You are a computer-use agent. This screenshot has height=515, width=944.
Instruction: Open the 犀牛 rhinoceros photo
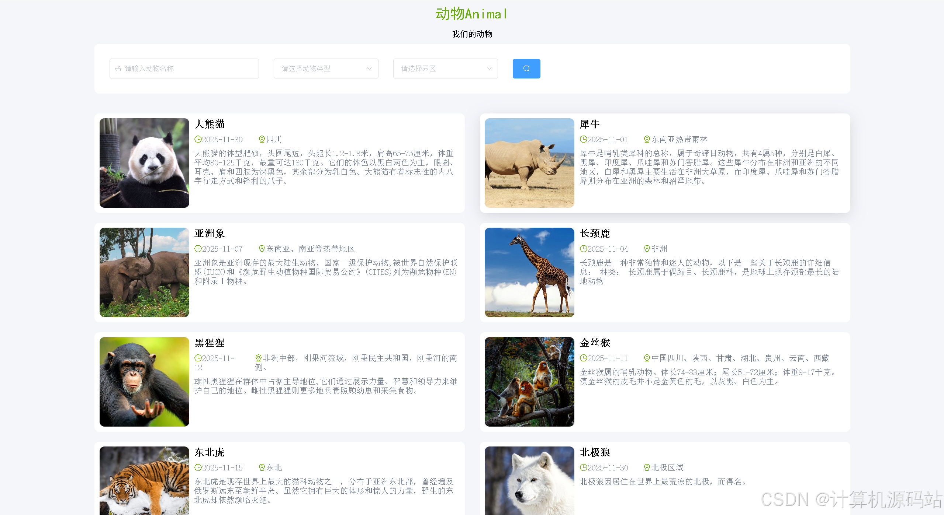pos(529,163)
